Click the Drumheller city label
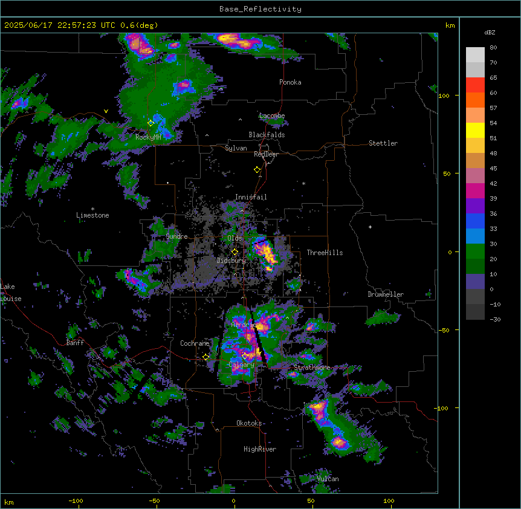The width and height of the screenshot is (521, 509). point(386,294)
